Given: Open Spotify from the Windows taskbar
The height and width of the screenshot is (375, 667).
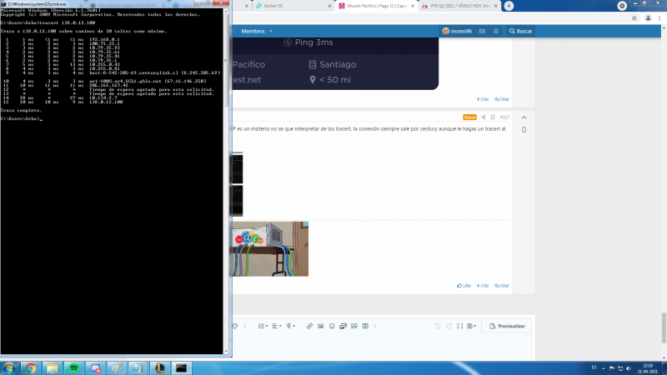Looking at the screenshot, I should (73, 367).
